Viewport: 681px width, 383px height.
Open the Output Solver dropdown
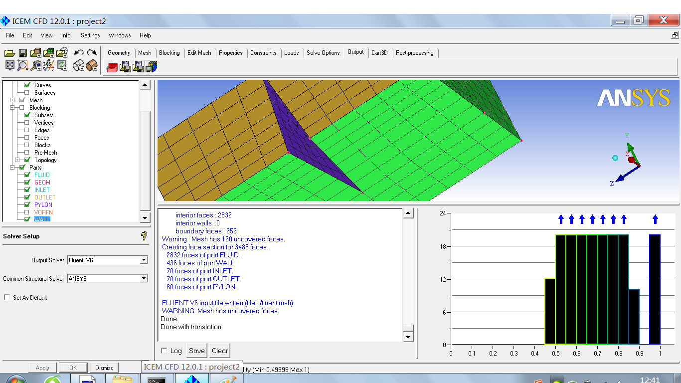(144, 260)
